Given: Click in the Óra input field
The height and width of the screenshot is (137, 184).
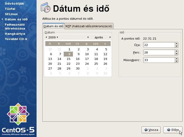Looking at the screenshot, I should [158, 45].
